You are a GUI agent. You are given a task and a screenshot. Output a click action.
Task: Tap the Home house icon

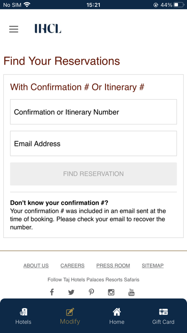(117, 312)
